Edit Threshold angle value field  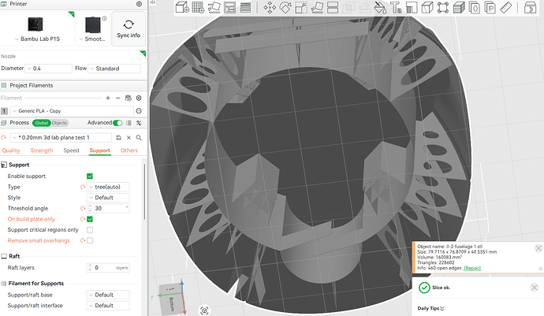108,209
